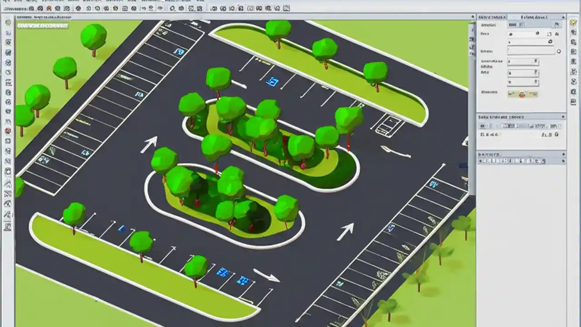Collapse the top properties panel using its header arrow
The width and height of the screenshot is (581, 327).
[x=564, y=17]
